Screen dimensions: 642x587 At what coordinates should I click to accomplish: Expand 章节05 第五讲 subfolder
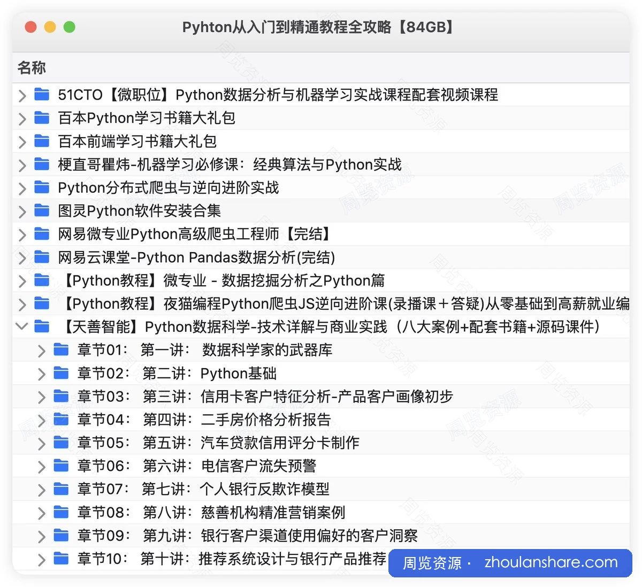42,444
